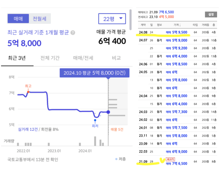Select the 최근 3년 tab
The image size is (222, 173).
pyautogui.click(x=17, y=58)
